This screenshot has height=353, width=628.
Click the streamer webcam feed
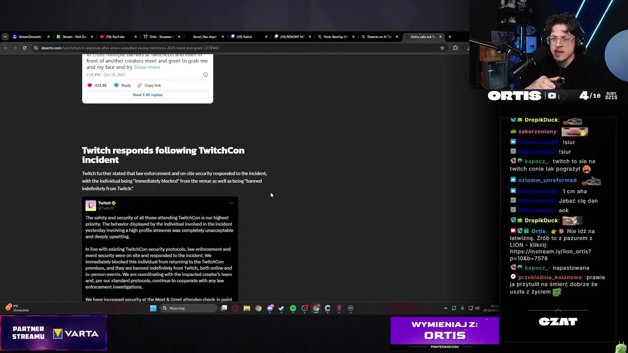pyautogui.click(x=549, y=45)
